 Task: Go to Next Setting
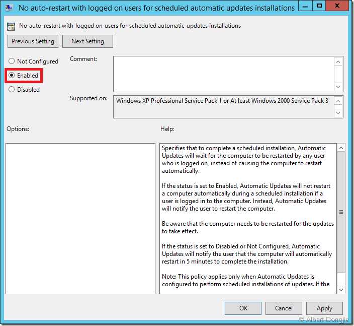[x=87, y=41]
